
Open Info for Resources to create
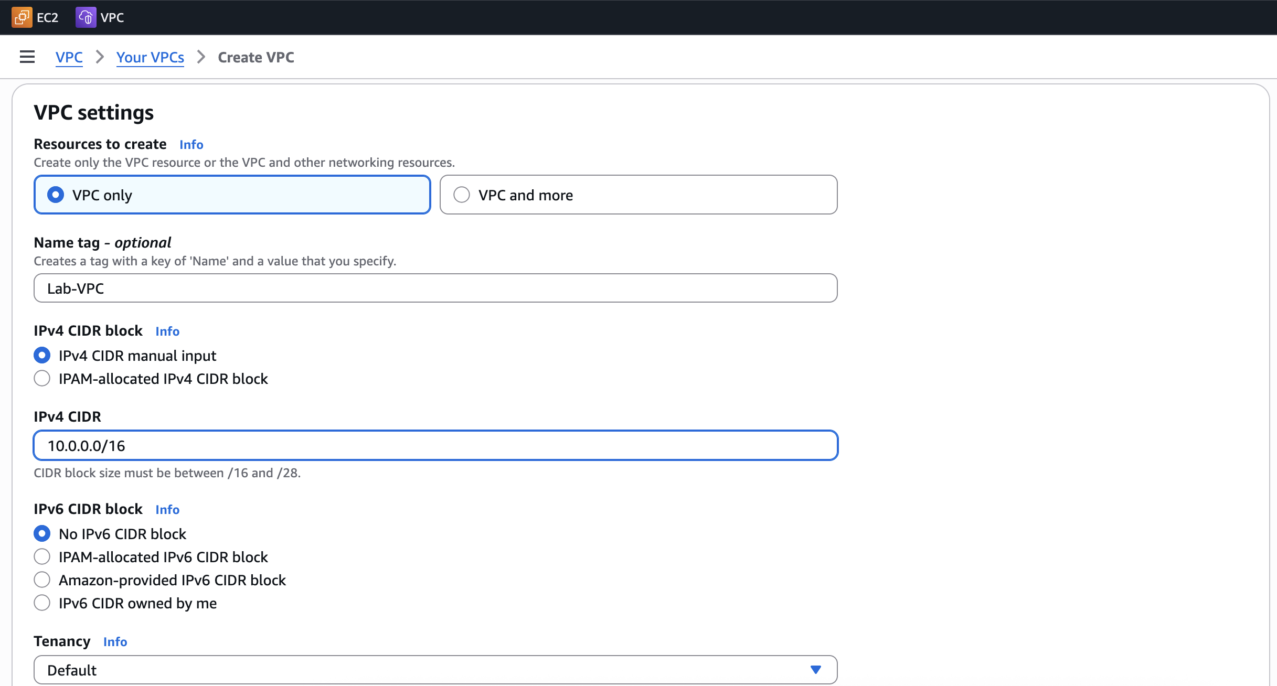click(191, 145)
